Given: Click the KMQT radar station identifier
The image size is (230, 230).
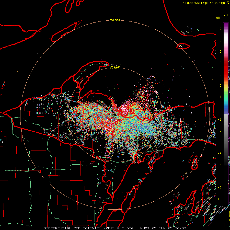Looking at the screenshot, I should coord(145,228).
